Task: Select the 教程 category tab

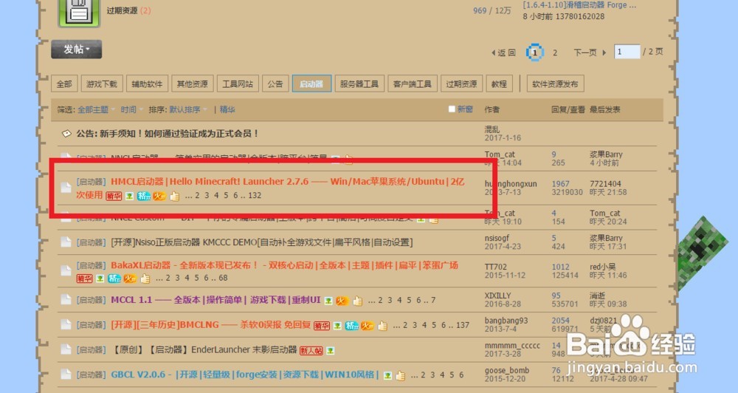Action: click(x=500, y=84)
